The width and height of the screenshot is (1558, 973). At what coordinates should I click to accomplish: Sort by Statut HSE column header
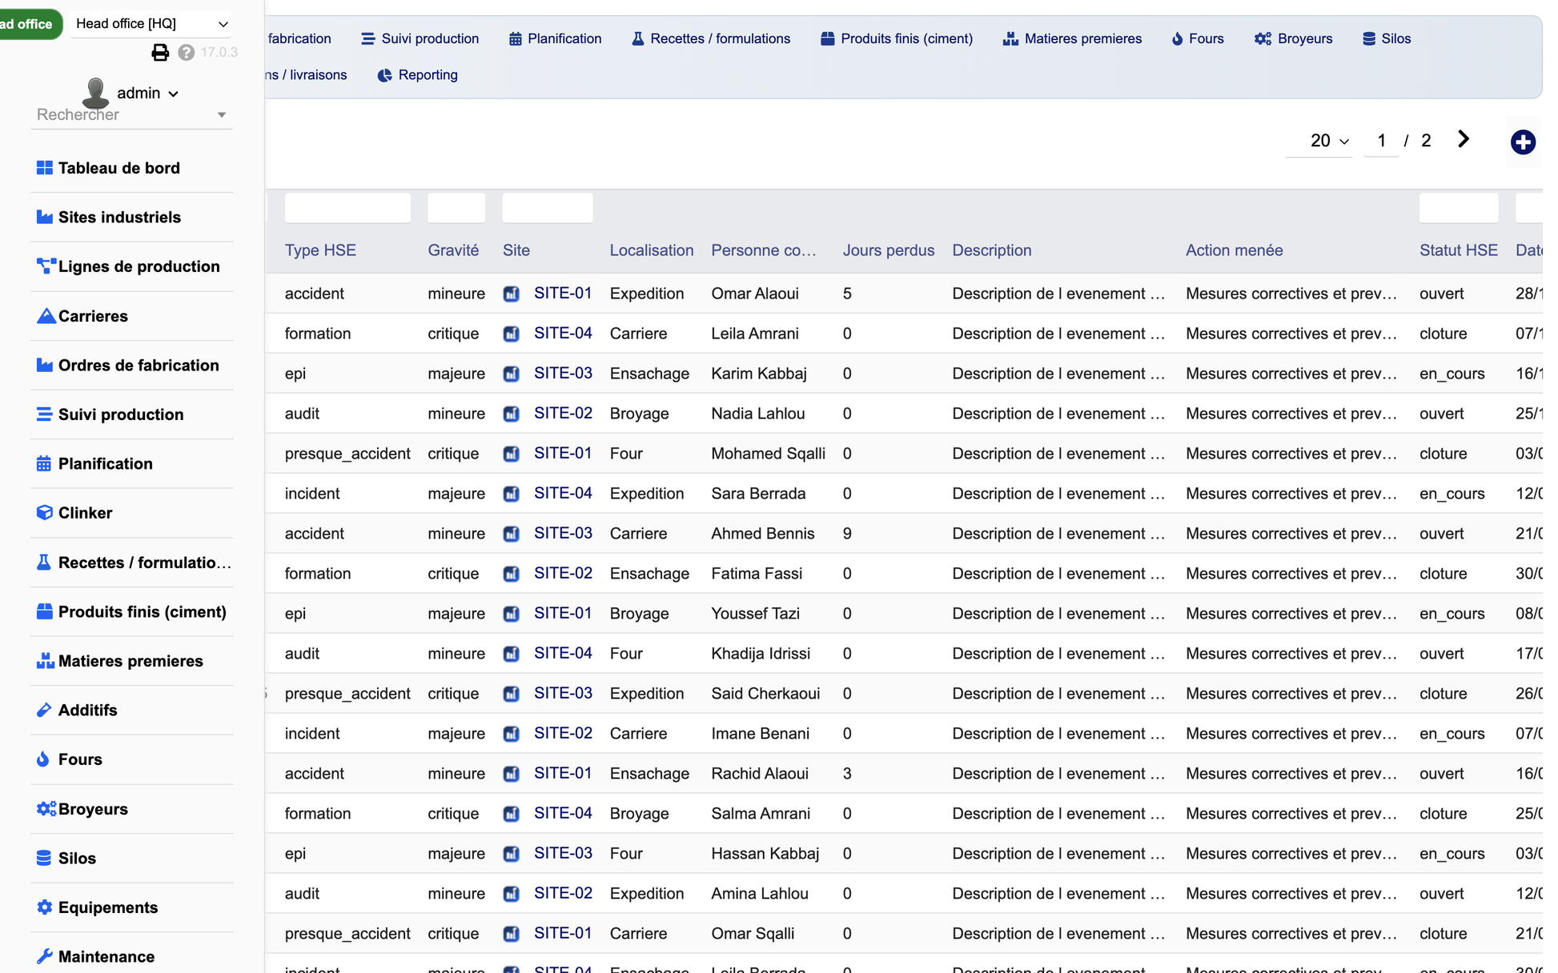click(1459, 250)
